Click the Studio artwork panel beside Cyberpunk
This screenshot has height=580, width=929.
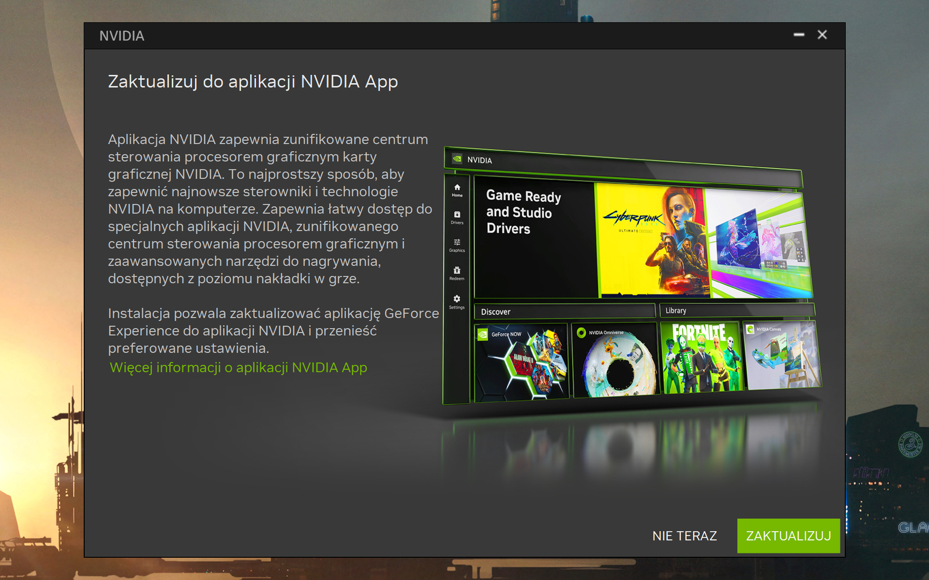tap(758, 244)
